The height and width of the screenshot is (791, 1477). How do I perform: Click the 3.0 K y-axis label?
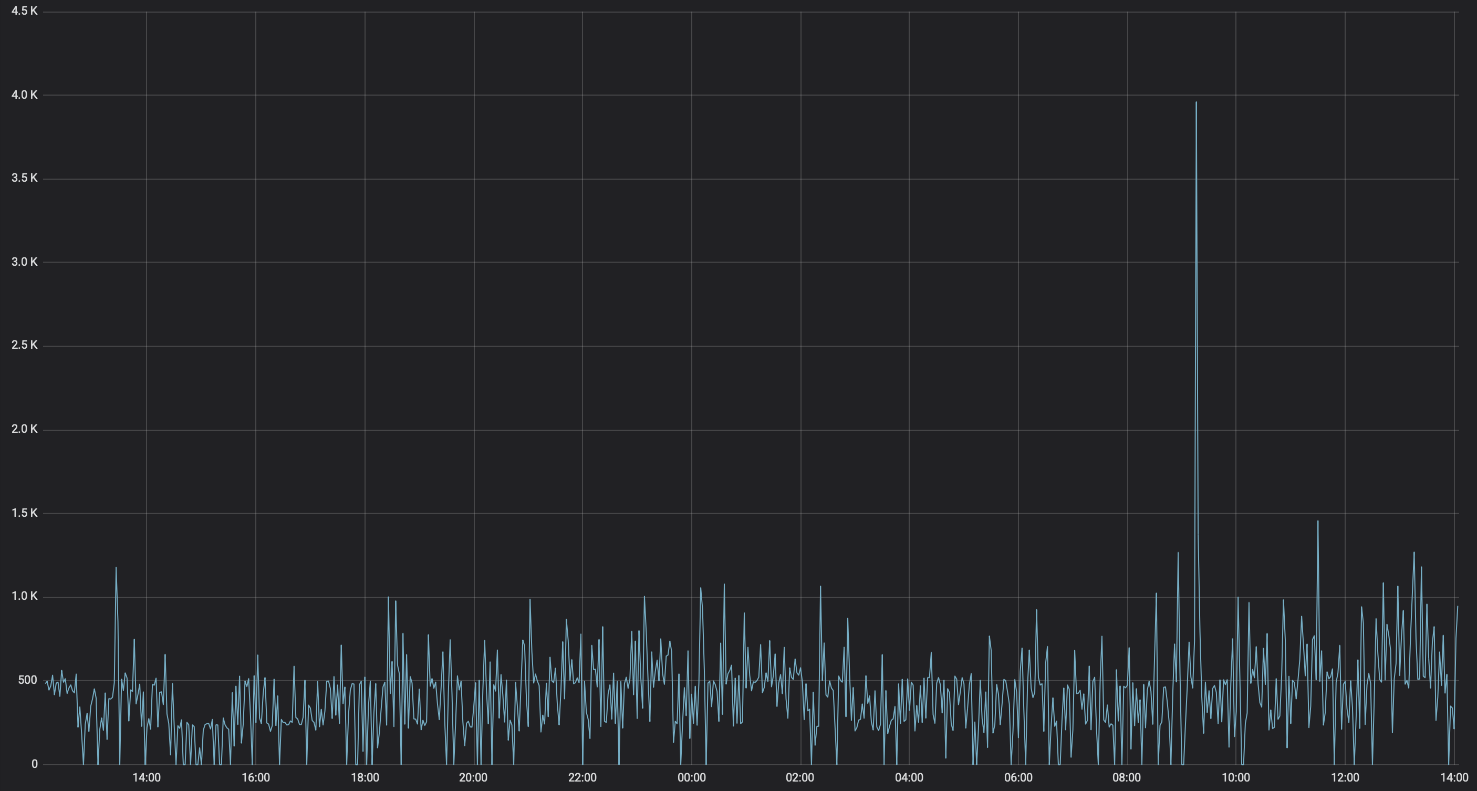pos(24,262)
